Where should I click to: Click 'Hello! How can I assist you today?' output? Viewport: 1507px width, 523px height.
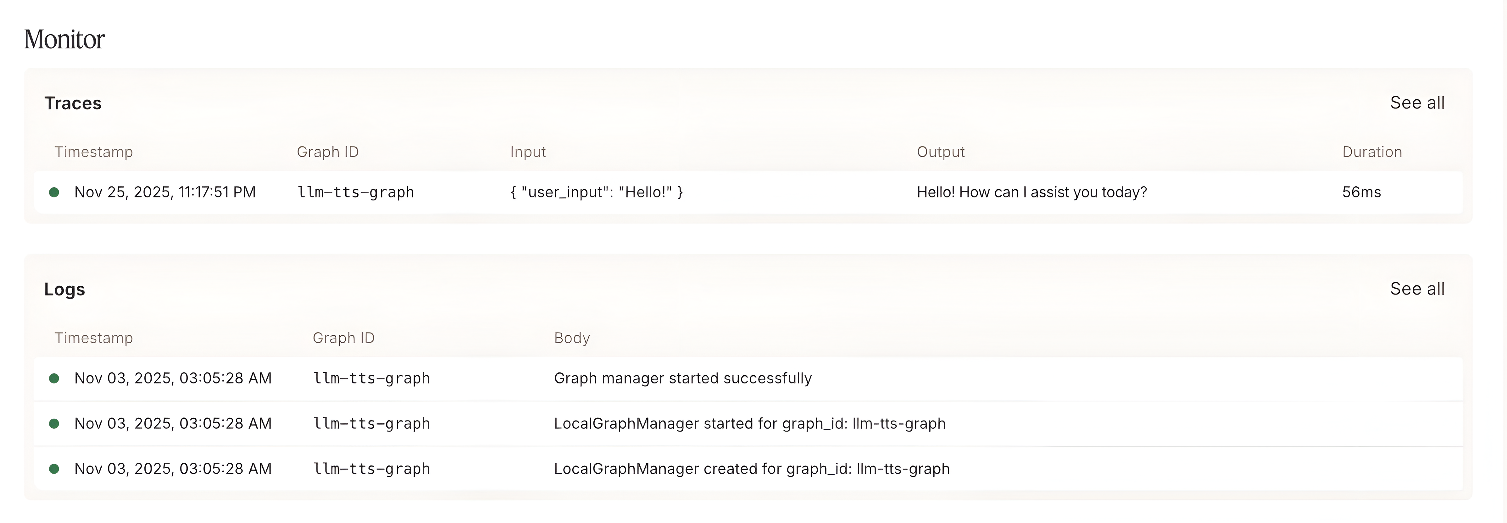point(1032,192)
